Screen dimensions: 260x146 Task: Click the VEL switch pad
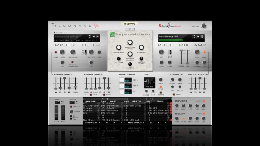pos(122,92)
